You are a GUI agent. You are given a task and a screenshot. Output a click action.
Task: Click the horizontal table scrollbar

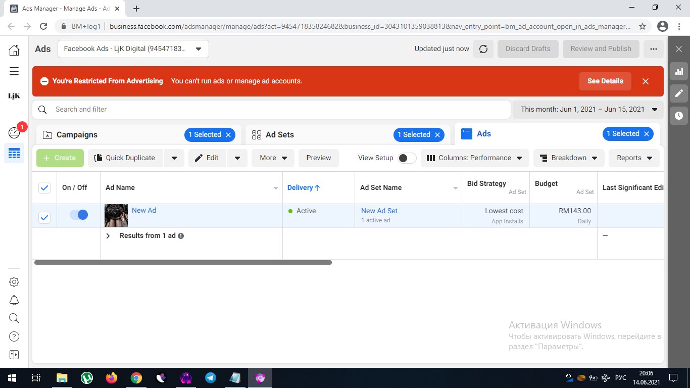183,263
